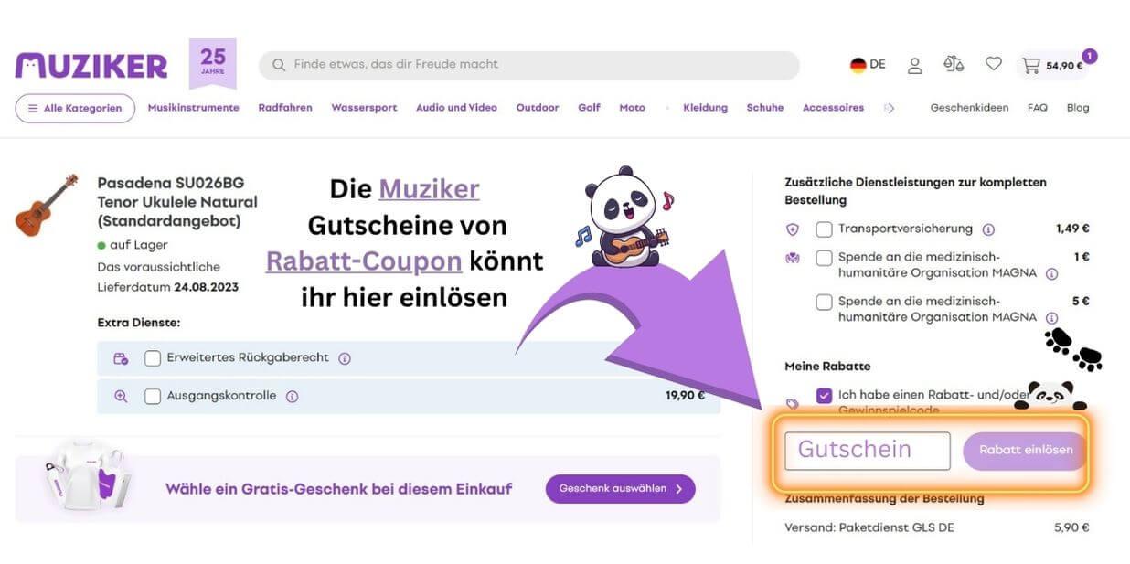Image resolution: width=1130 pixels, height=564 pixels.
Task: Go to the Wassersport category
Action: point(364,108)
